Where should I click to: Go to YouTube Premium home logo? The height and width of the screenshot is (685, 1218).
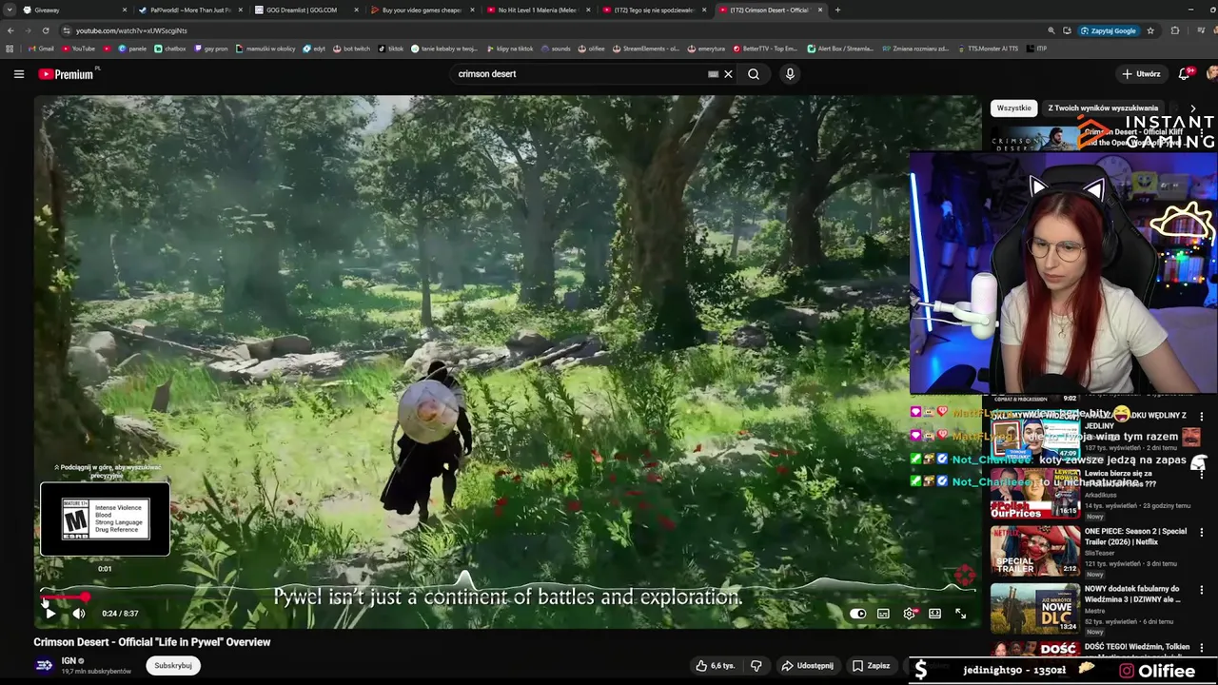tap(66, 74)
